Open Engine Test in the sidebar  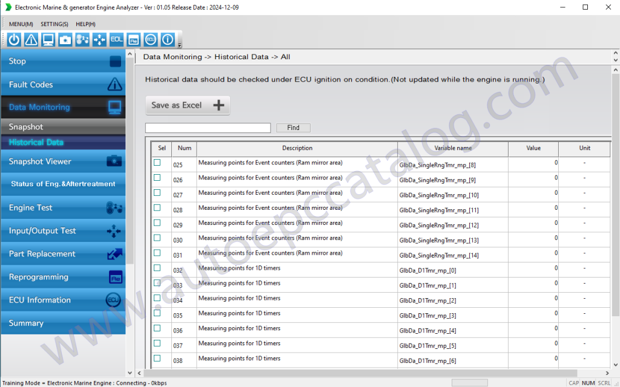click(x=63, y=207)
